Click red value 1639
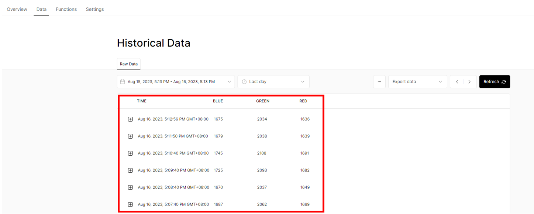 click(305, 136)
